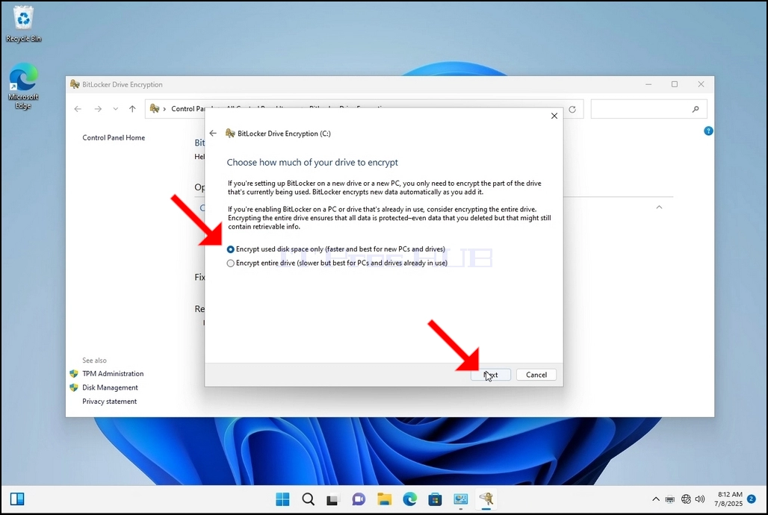Open network globe tray icon
Viewport: 768px width, 515px height.
[x=686, y=499]
